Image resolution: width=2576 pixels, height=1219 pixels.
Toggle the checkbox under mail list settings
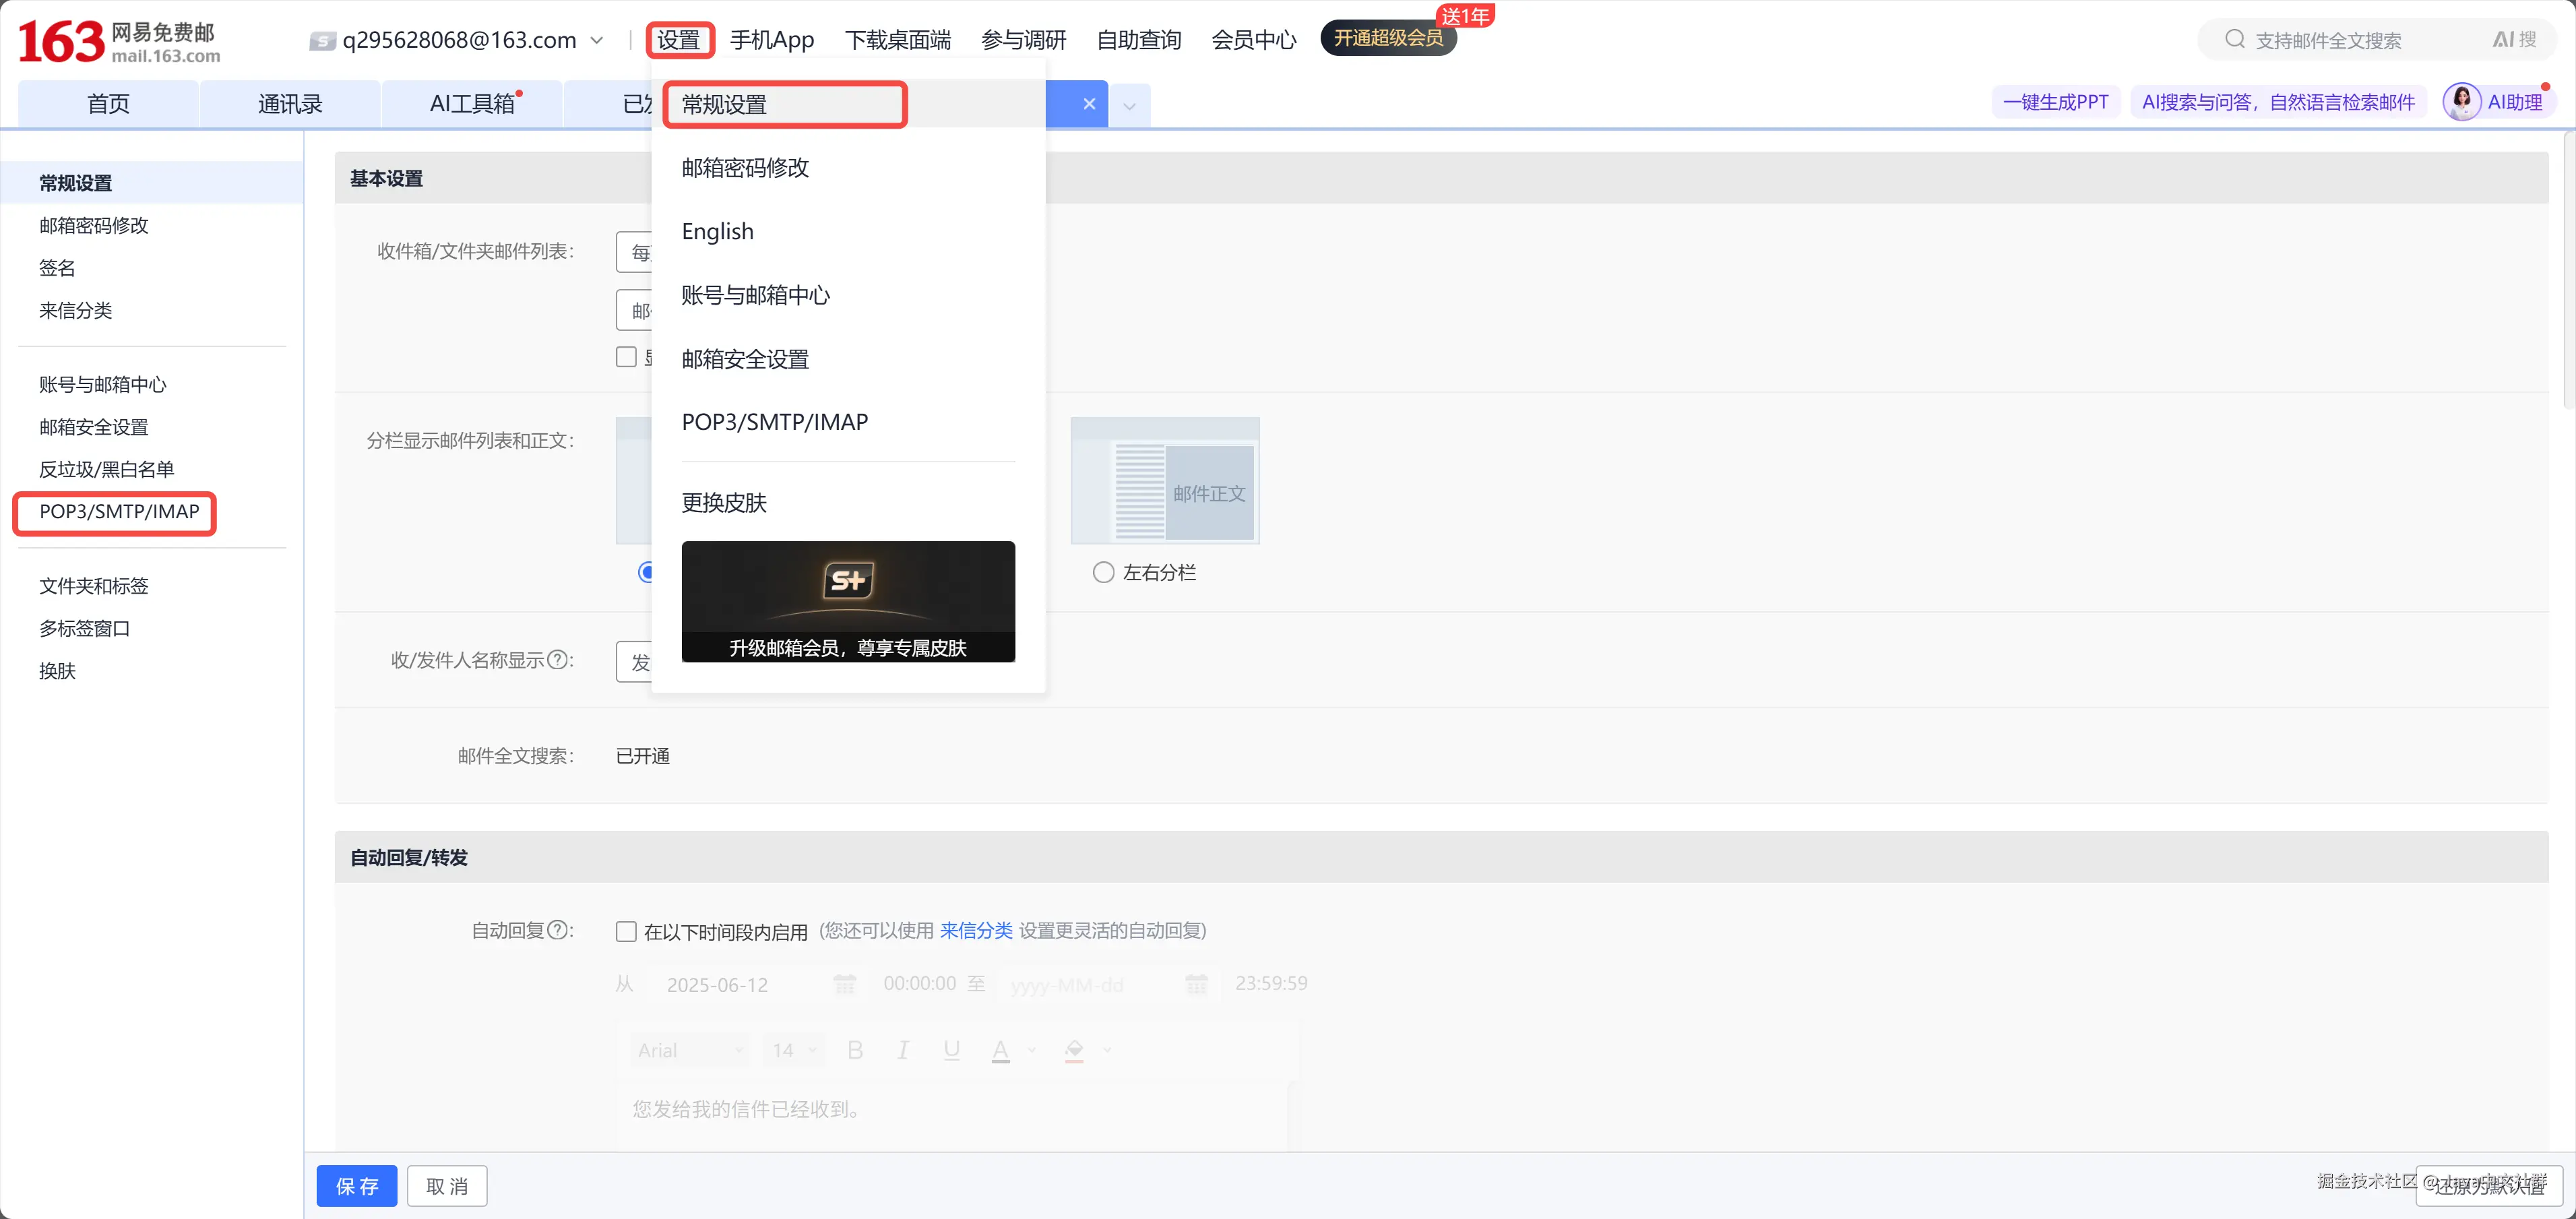click(x=626, y=357)
